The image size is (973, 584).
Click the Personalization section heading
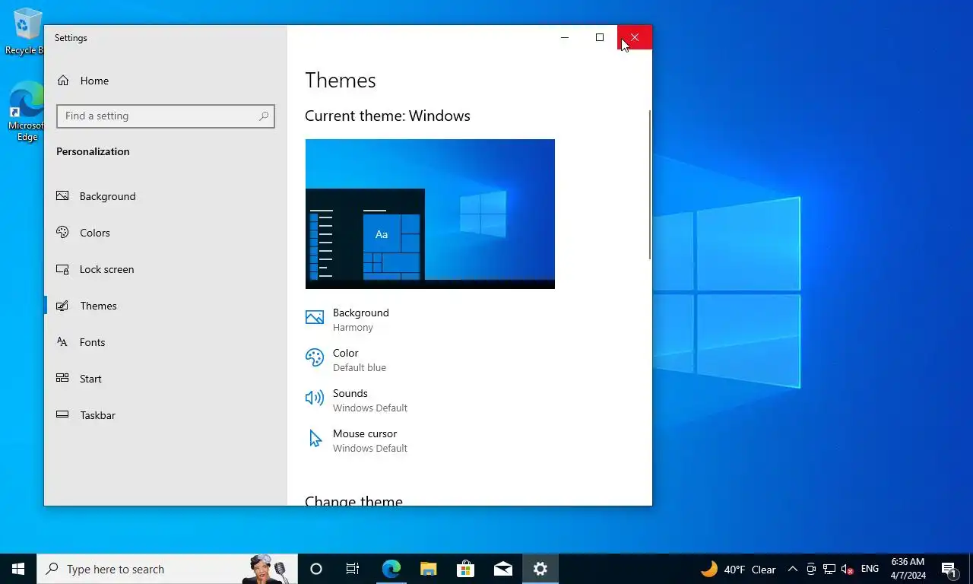pyautogui.click(x=93, y=151)
